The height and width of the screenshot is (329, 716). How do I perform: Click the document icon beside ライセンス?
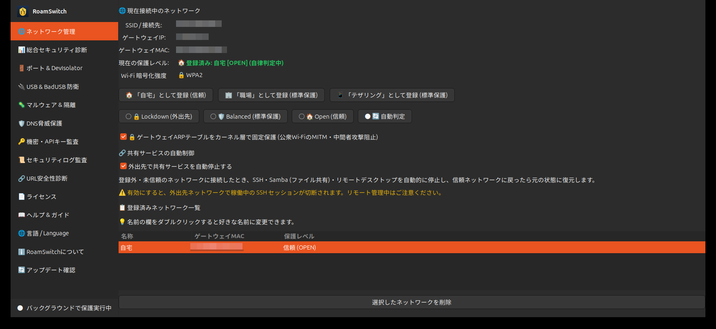(22, 197)
